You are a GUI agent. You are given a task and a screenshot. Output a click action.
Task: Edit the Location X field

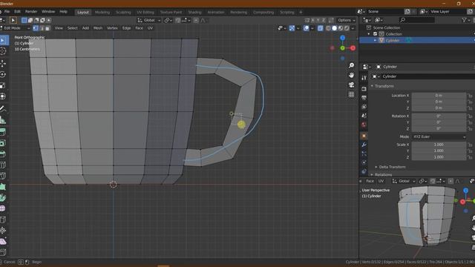(x=439, y=96)
